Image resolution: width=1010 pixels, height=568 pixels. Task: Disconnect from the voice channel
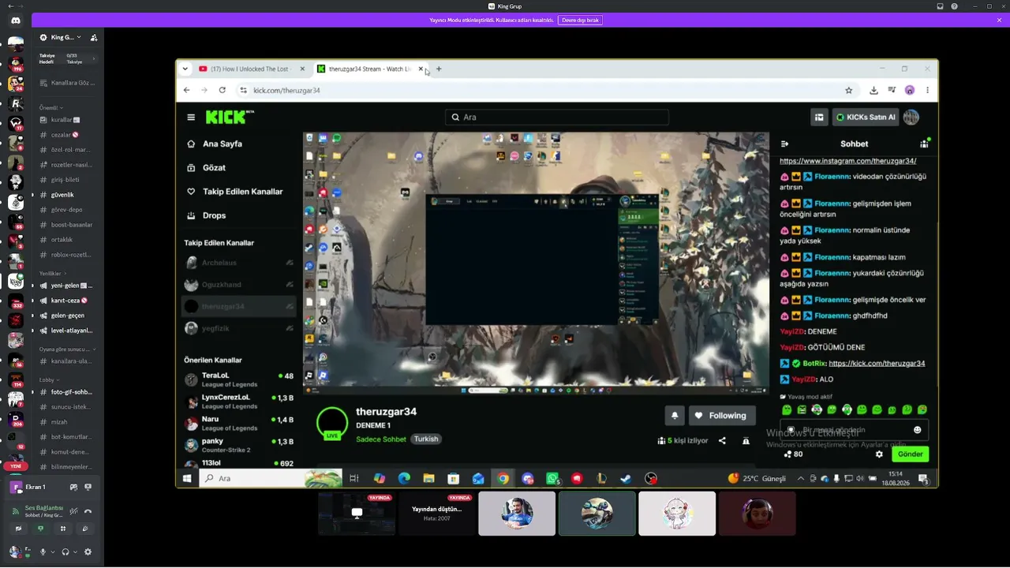(x=88, y=511)
